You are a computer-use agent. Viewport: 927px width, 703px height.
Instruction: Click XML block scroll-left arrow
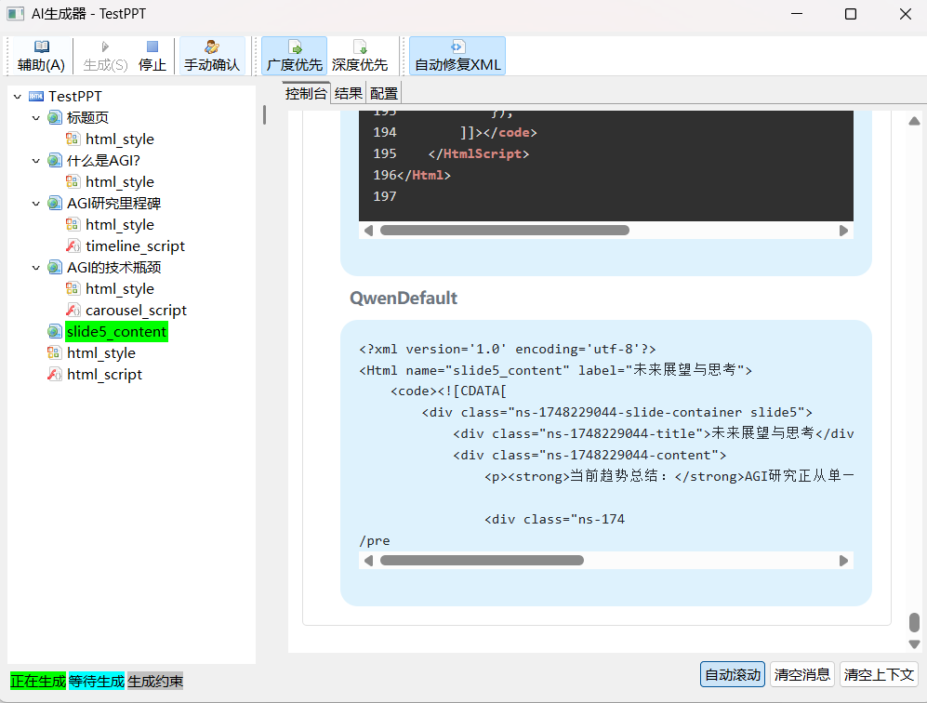point(368,561)
